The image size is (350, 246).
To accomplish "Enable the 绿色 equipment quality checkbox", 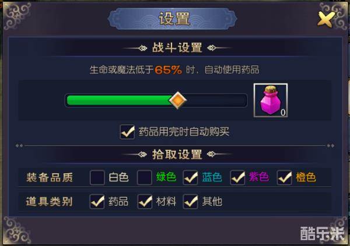I will (145, 178).
